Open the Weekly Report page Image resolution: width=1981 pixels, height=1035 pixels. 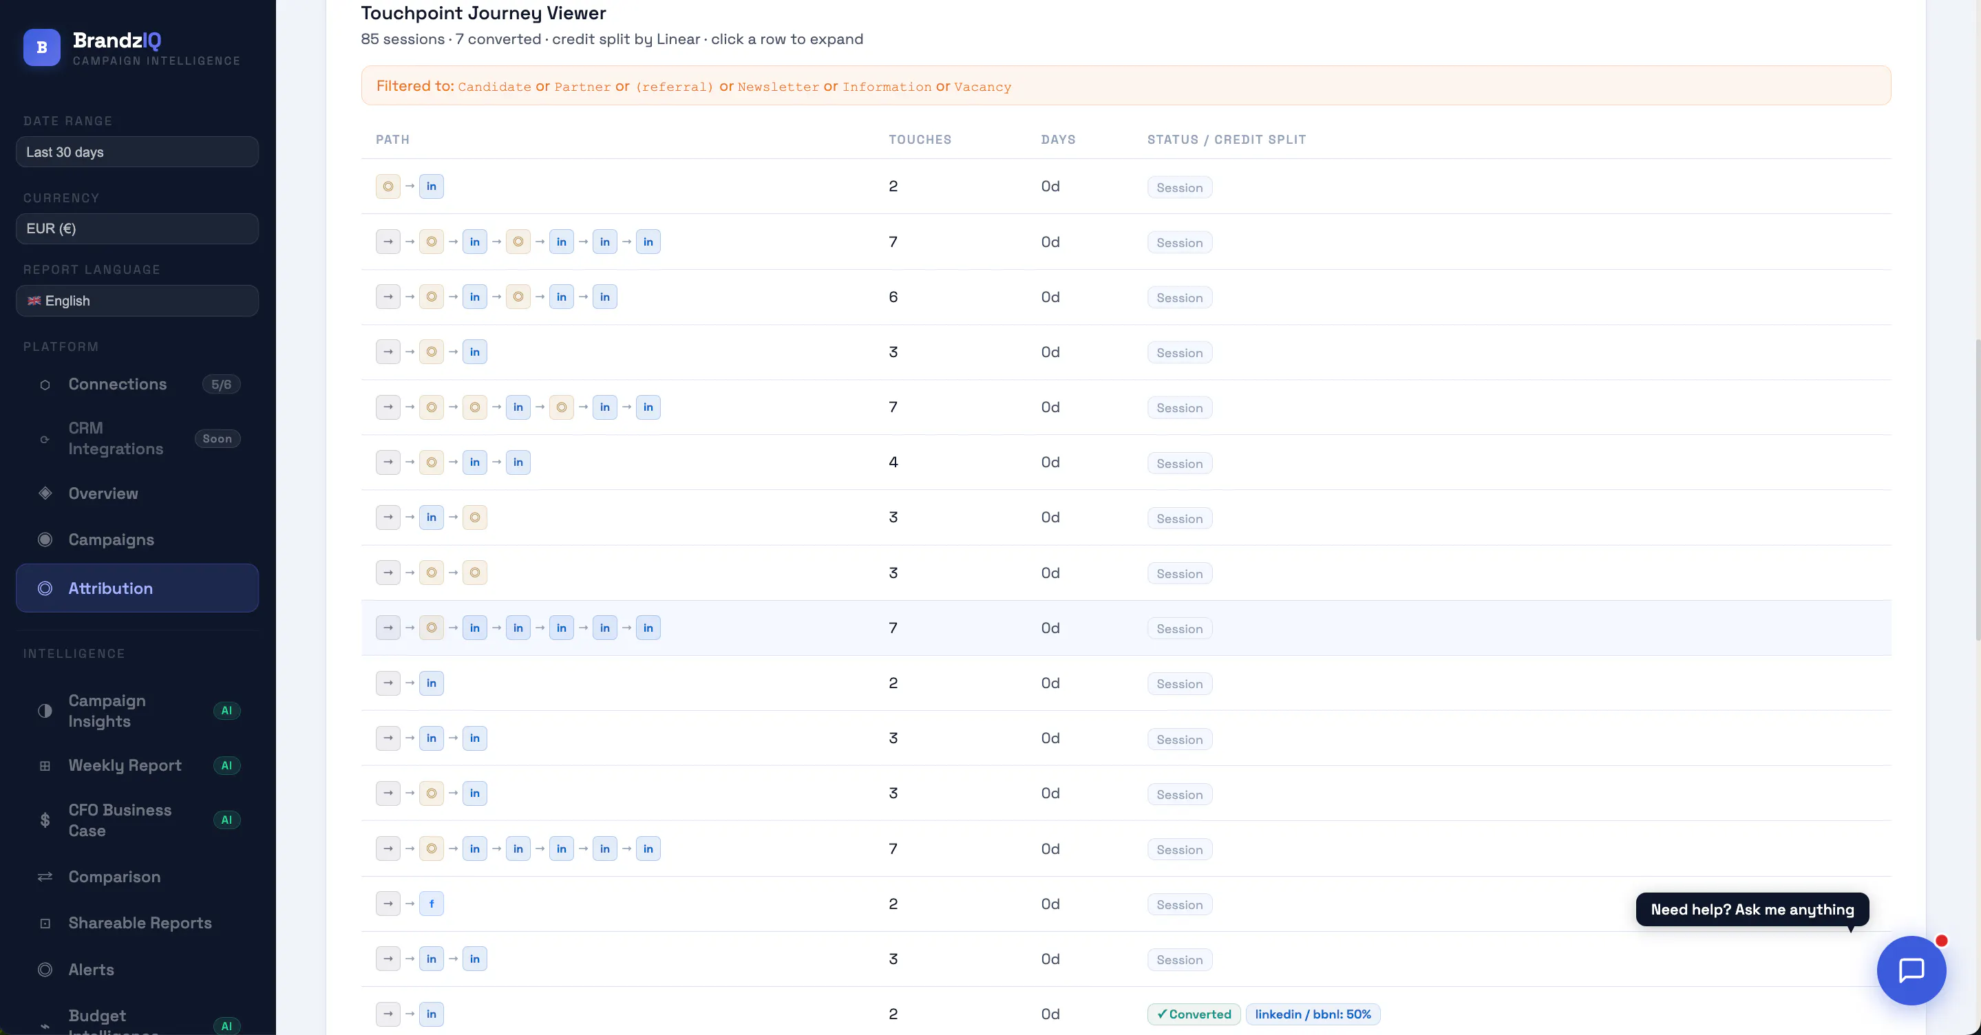tap(137, 765)
